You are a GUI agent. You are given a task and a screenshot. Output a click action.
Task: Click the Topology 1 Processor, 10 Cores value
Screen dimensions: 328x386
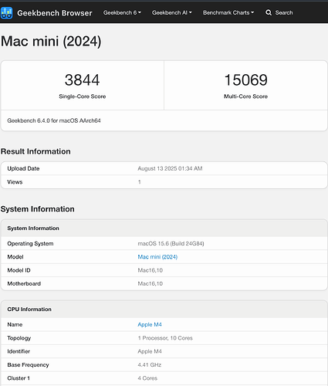click(x=165, y=338)
